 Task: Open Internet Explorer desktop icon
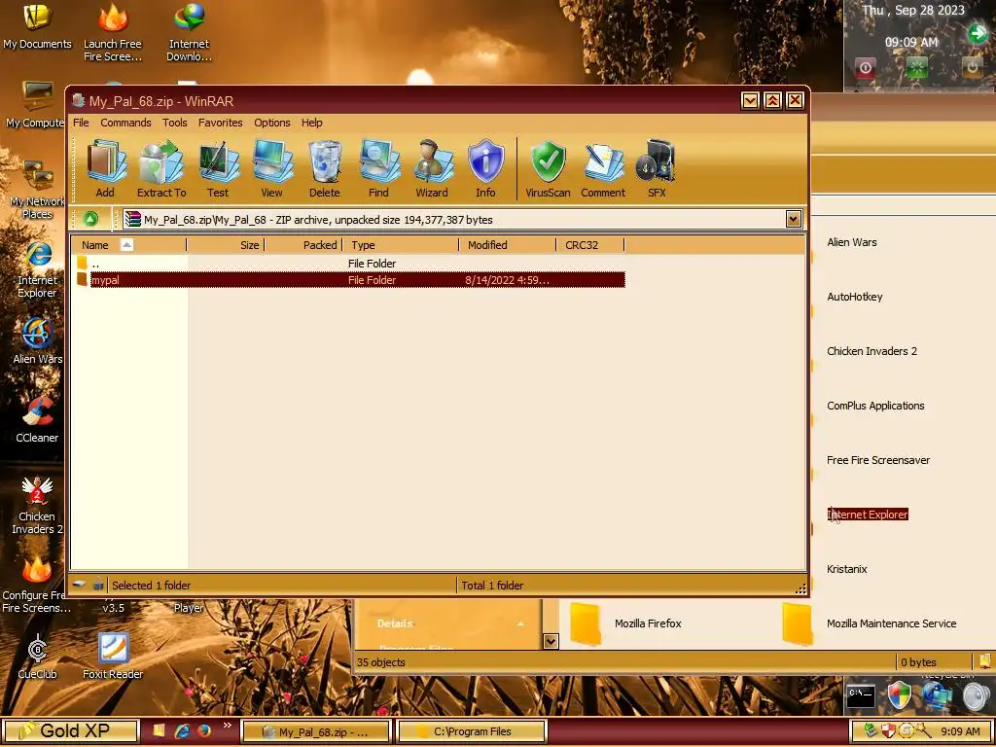click(x=37, y=270)
